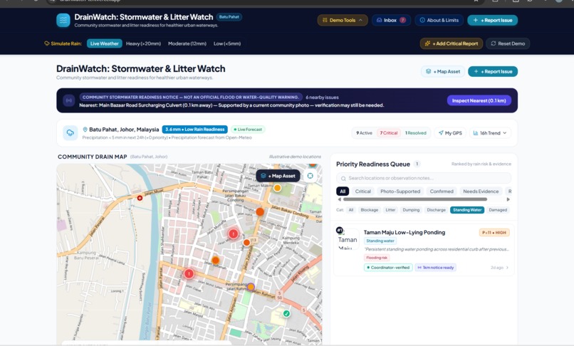The width and height of the screenshot is (574, 346).
Task: Filter by 7 Critical counter
Action: (x=388, y=133)
